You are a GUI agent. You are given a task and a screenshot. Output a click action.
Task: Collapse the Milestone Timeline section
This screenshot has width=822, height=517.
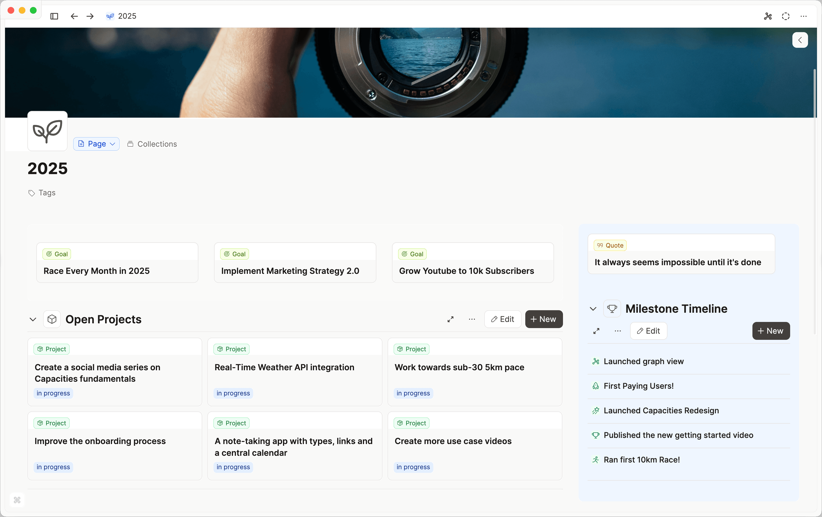tap(593, 309)
